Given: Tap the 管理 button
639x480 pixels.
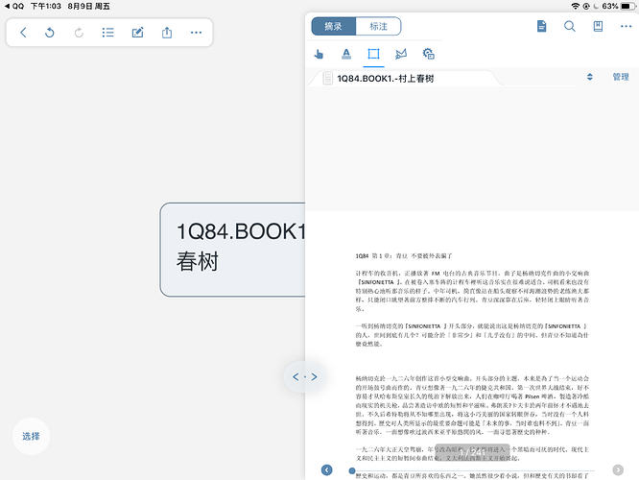Looking at the screenshot, I should tap(621, 77).
